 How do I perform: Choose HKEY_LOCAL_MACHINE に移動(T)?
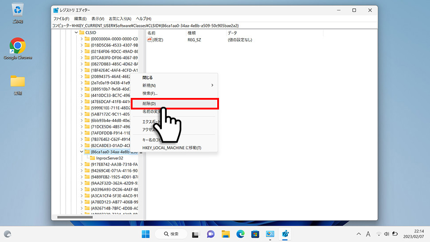[x=175, y=148]
